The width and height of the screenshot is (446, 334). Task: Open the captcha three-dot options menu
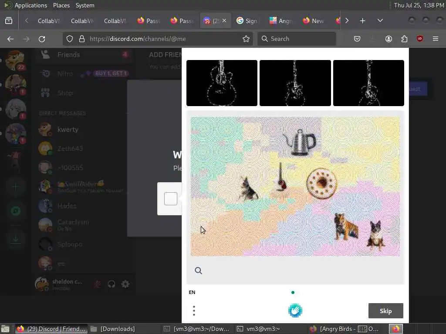(x=194, y=311)
